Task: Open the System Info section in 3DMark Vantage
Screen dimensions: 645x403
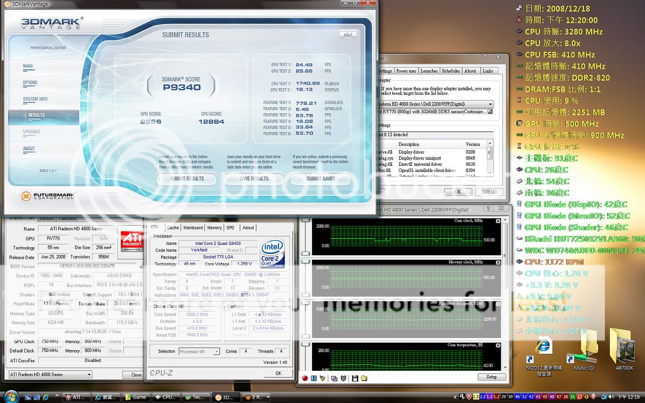Action: point(35,99)
